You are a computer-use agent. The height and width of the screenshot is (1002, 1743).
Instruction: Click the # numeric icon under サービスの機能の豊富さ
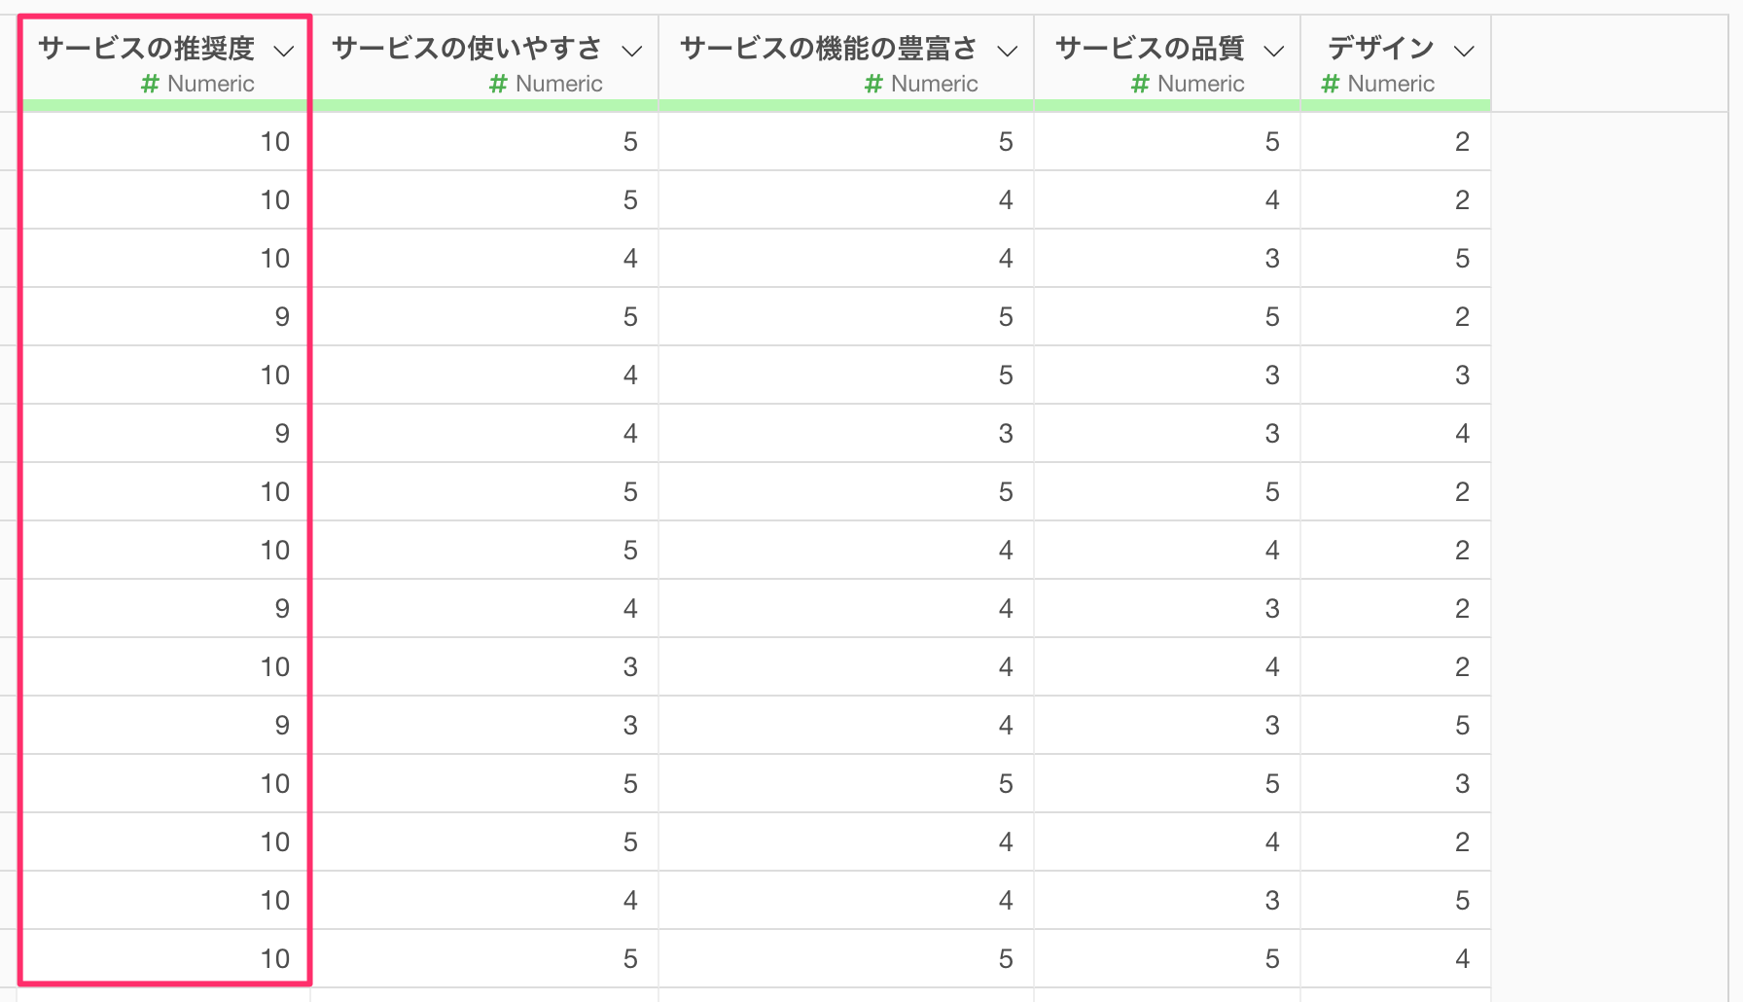873,84
